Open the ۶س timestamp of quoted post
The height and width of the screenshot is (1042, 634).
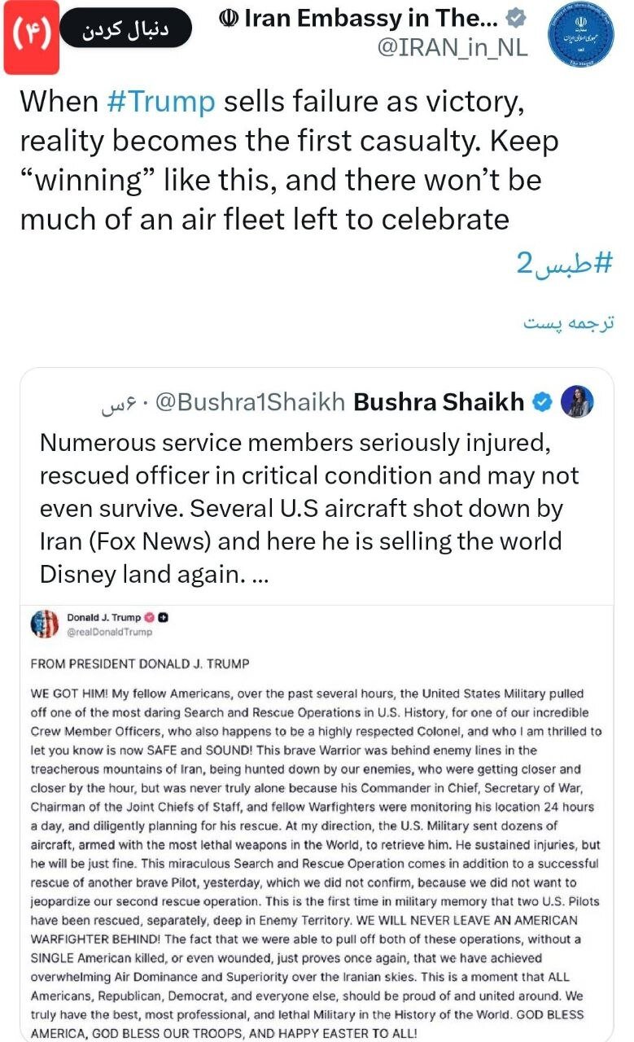115,404
